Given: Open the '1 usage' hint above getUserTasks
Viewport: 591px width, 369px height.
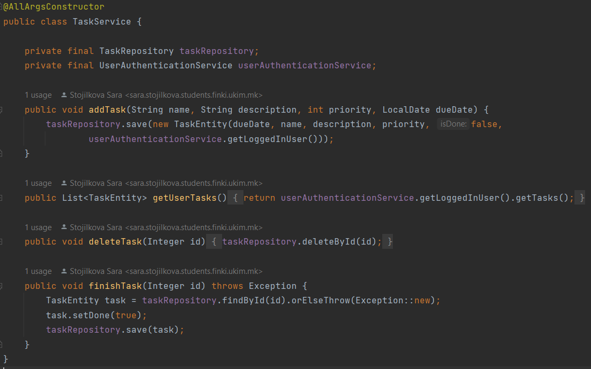Looking at the screenshot, I should 38,183.
